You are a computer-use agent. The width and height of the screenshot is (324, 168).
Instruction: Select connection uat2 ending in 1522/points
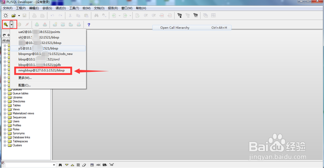(x=48, y=32)
